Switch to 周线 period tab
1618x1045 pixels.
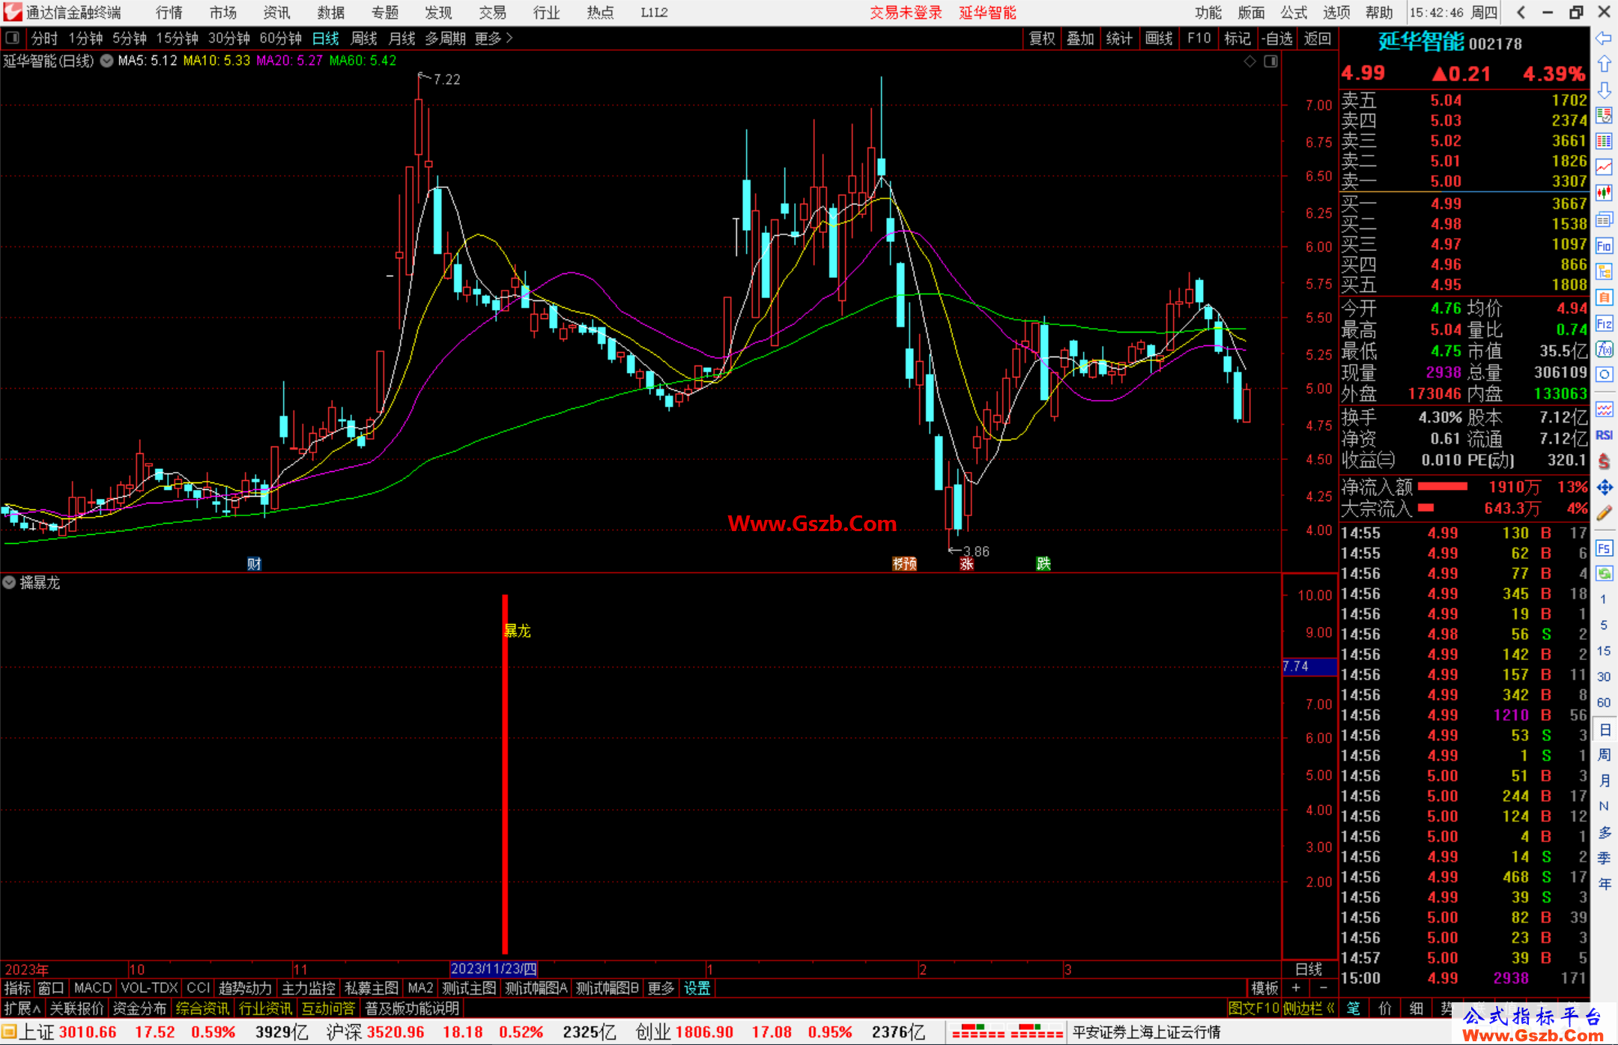364,38
